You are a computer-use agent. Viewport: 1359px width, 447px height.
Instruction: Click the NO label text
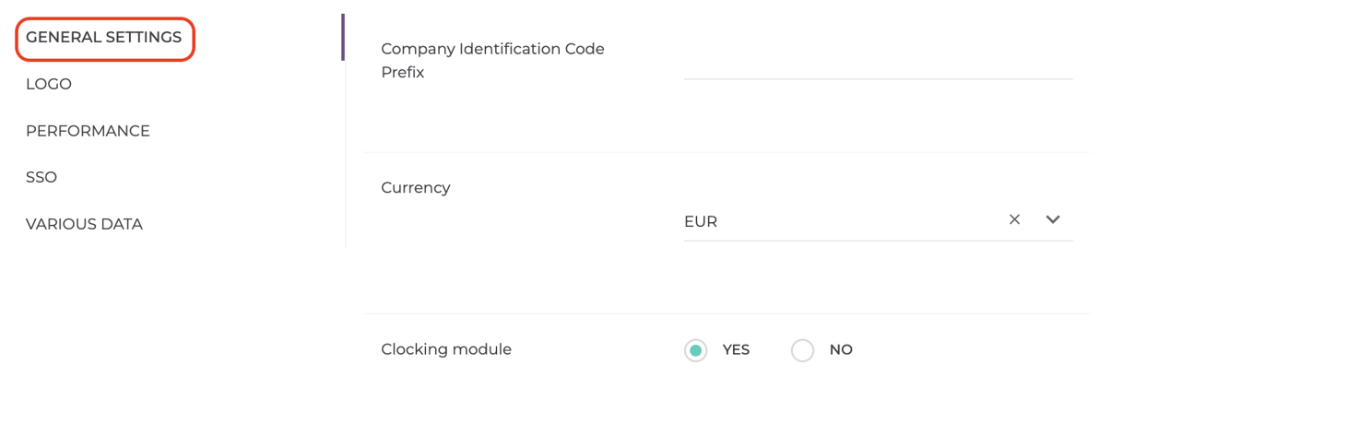841,350
